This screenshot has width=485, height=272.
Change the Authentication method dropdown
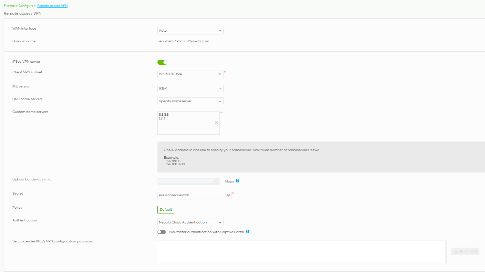[x=190, y=222]
